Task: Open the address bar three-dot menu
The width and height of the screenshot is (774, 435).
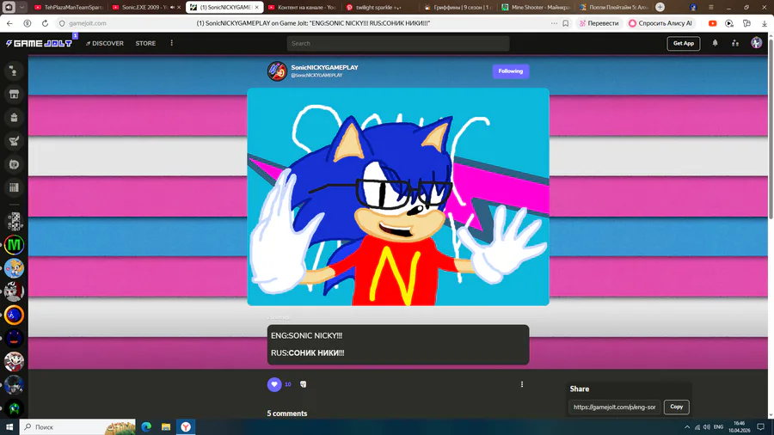Action: (x=554, y=23)
